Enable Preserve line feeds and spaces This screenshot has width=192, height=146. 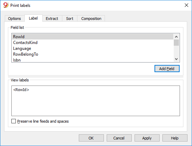tap(14, 121)
